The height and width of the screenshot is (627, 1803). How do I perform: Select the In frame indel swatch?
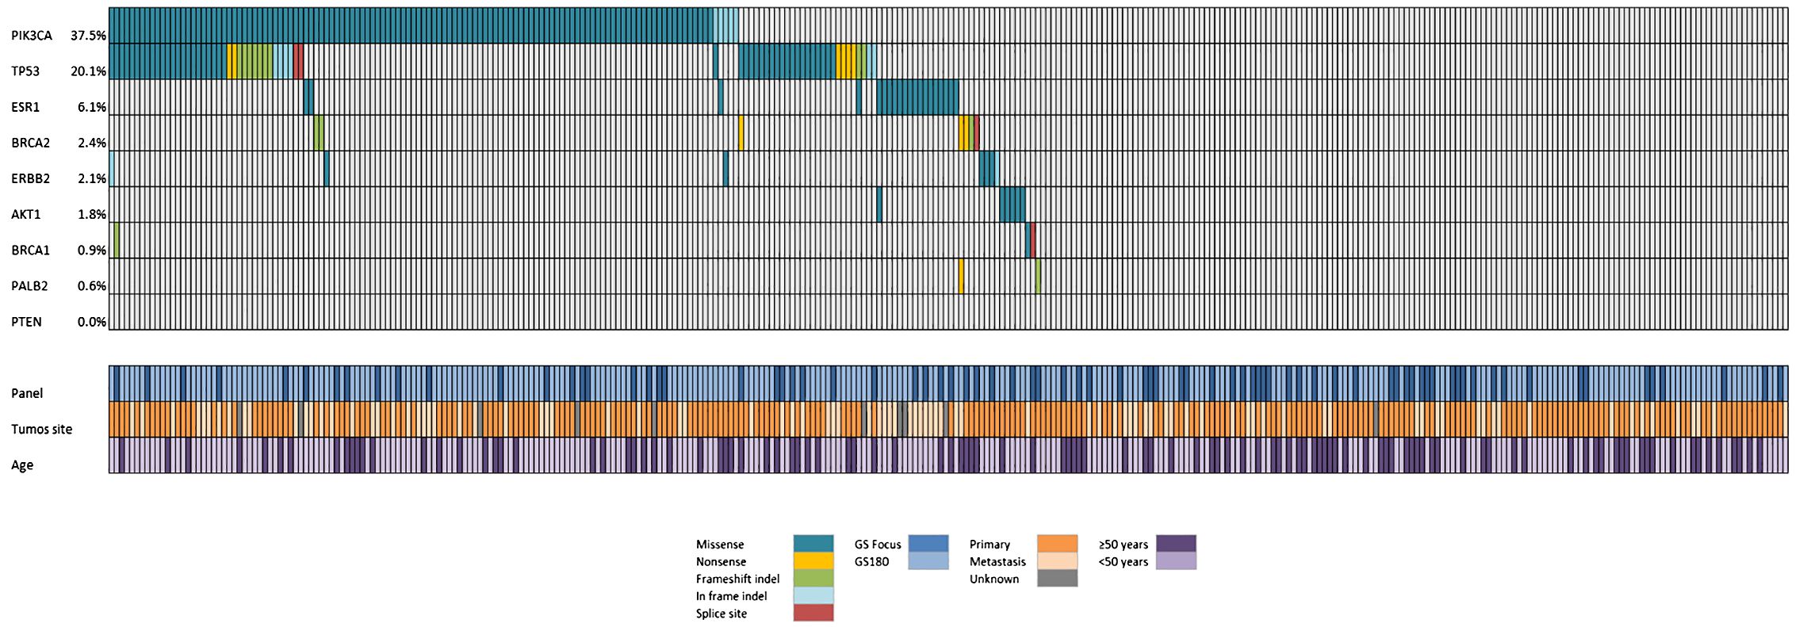[813, 596]
